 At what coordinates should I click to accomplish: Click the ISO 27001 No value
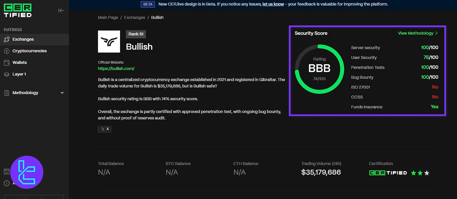click(x=435, y=87)
